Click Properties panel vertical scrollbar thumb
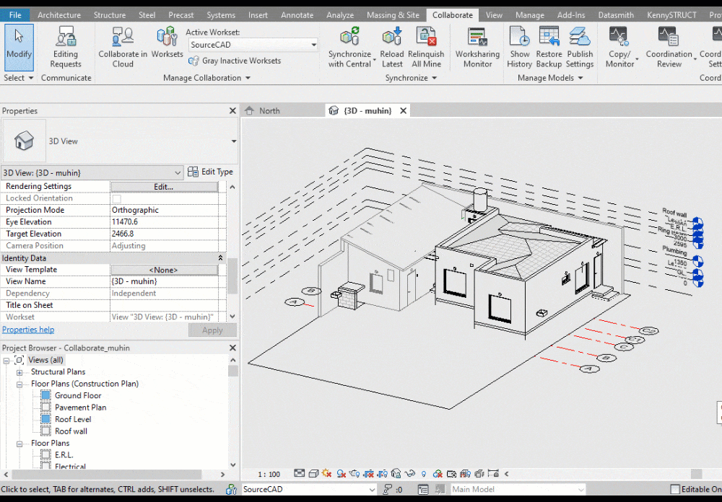 point(232,276)
